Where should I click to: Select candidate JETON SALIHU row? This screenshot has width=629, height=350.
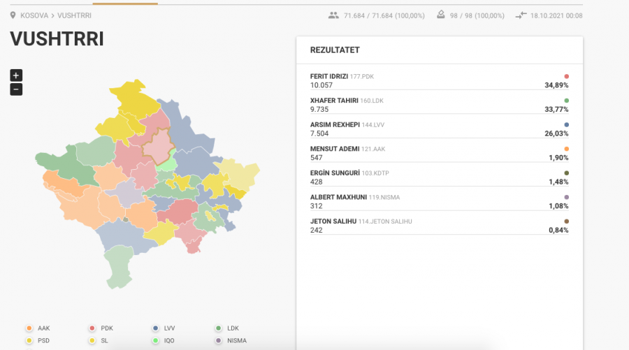[x=440, y=226]
